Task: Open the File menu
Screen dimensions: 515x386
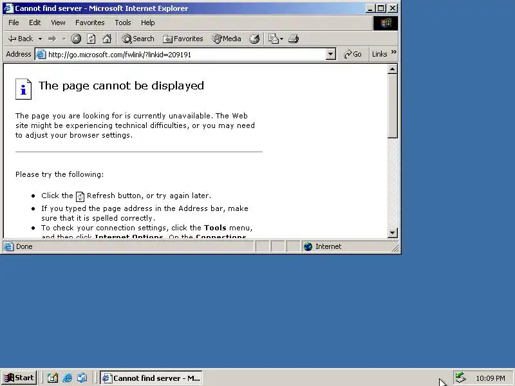Action: tap(14, 23)
